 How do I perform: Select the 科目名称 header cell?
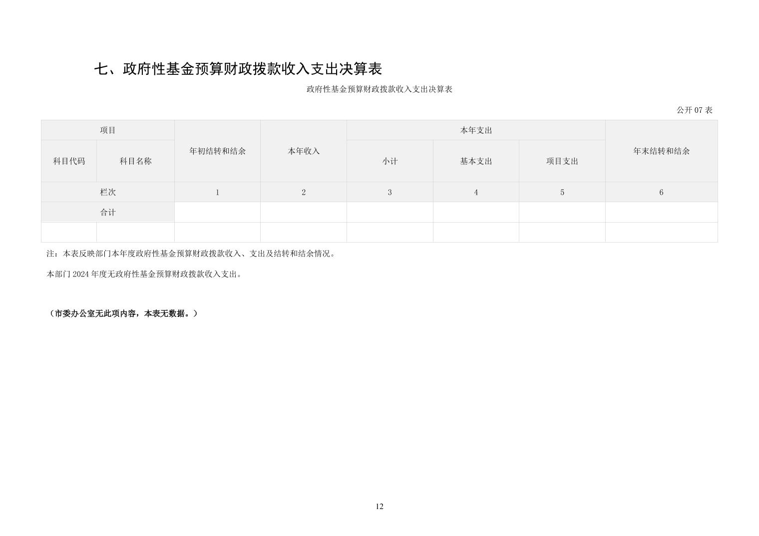click(x=135, y=161)
